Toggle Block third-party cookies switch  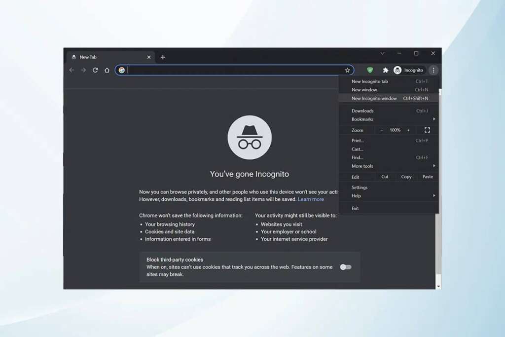[346, 267]
